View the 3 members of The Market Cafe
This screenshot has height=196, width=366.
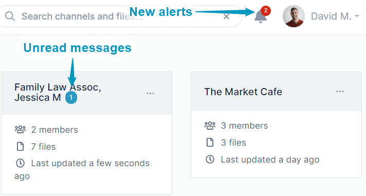tap(244, 126)
